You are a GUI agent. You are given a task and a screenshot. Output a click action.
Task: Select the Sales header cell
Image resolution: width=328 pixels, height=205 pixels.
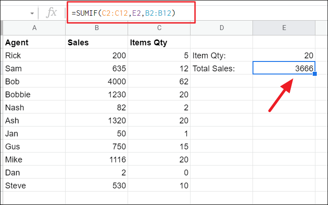(x=96, y=43)
